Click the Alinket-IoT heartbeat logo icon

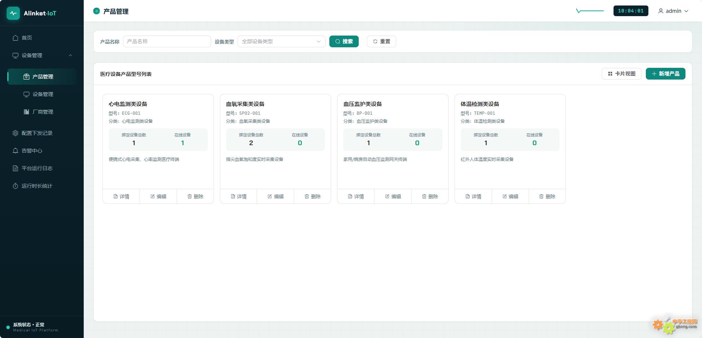point(13,13)
